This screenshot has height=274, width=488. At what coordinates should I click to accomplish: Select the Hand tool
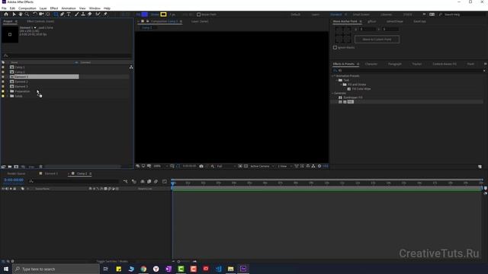21,14
